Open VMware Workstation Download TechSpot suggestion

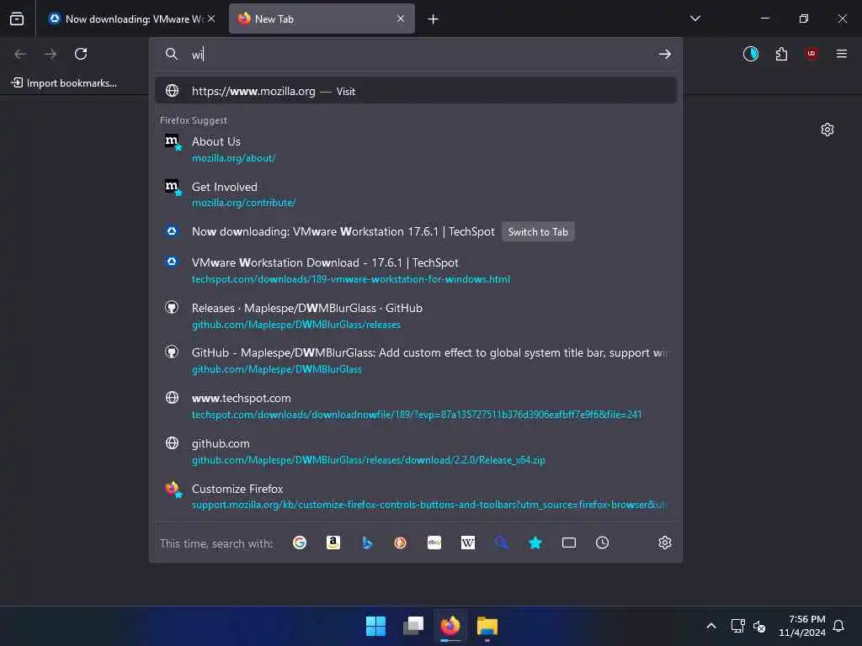click(416, 270)
